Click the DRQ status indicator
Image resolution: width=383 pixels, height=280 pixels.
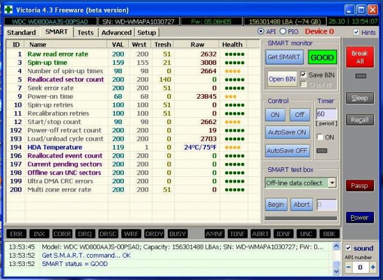pos(85,234)
